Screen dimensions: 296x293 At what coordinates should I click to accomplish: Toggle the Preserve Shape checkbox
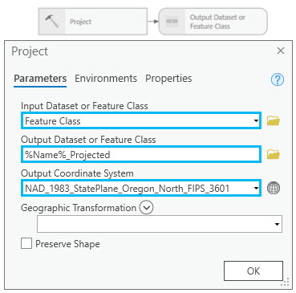point(26,244)
